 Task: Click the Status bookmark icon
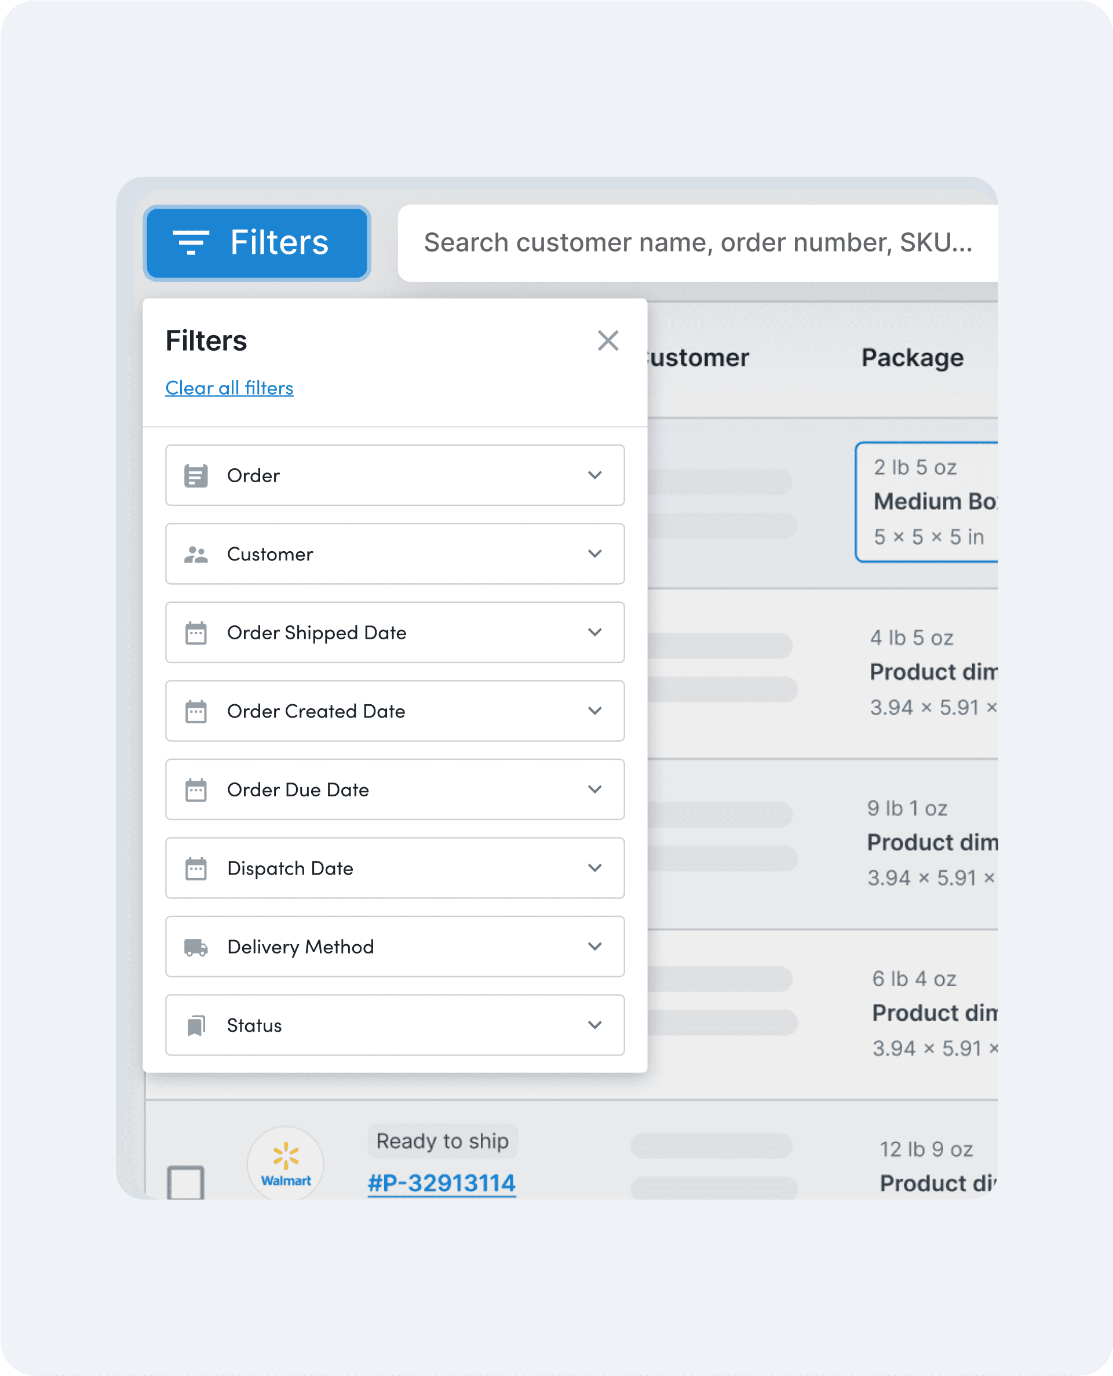point(196,1025)
